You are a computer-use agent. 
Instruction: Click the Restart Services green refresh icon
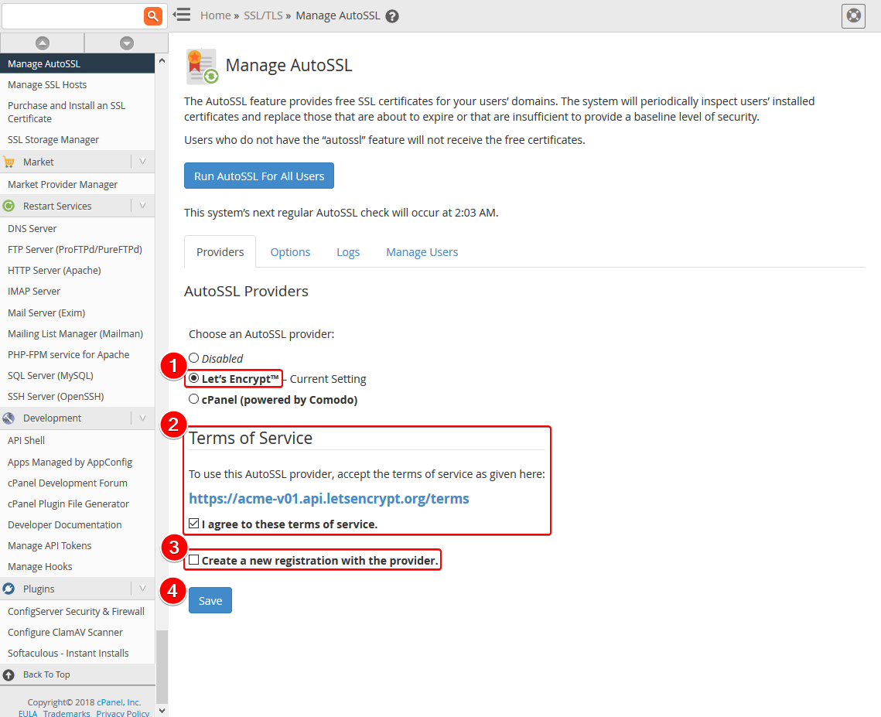click(9, 207)
